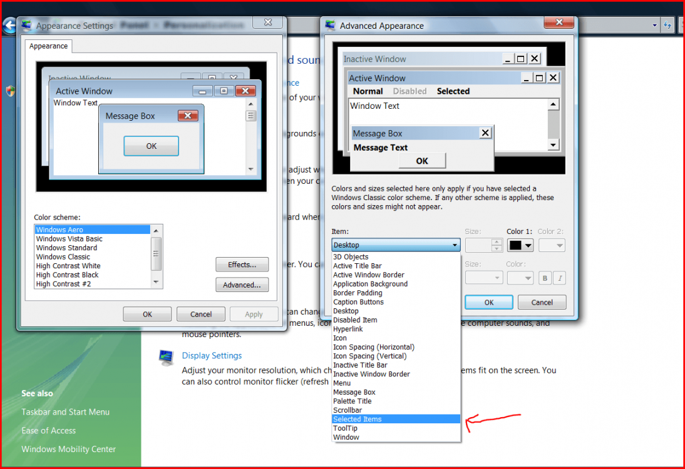Click the Size spinner input field
The height and width of the screenshot is (469, 685).
[x=479, y=245]
